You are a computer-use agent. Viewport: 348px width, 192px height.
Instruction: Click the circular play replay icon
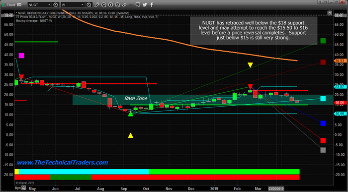(x=110, y=5)
